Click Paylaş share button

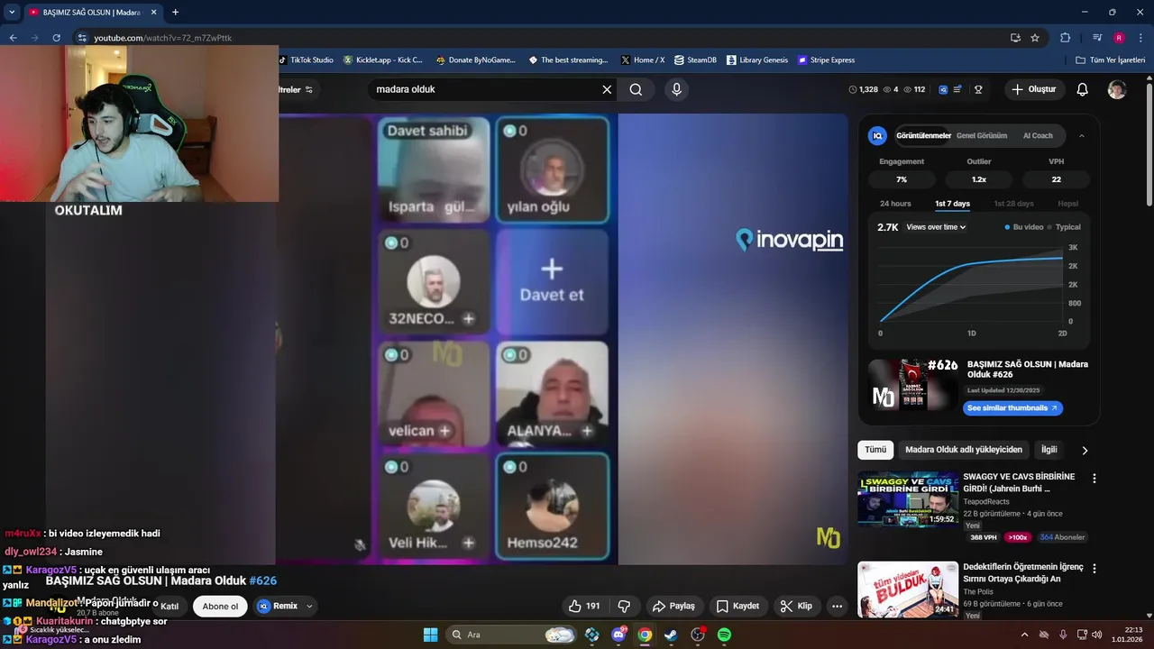(673, 606)
